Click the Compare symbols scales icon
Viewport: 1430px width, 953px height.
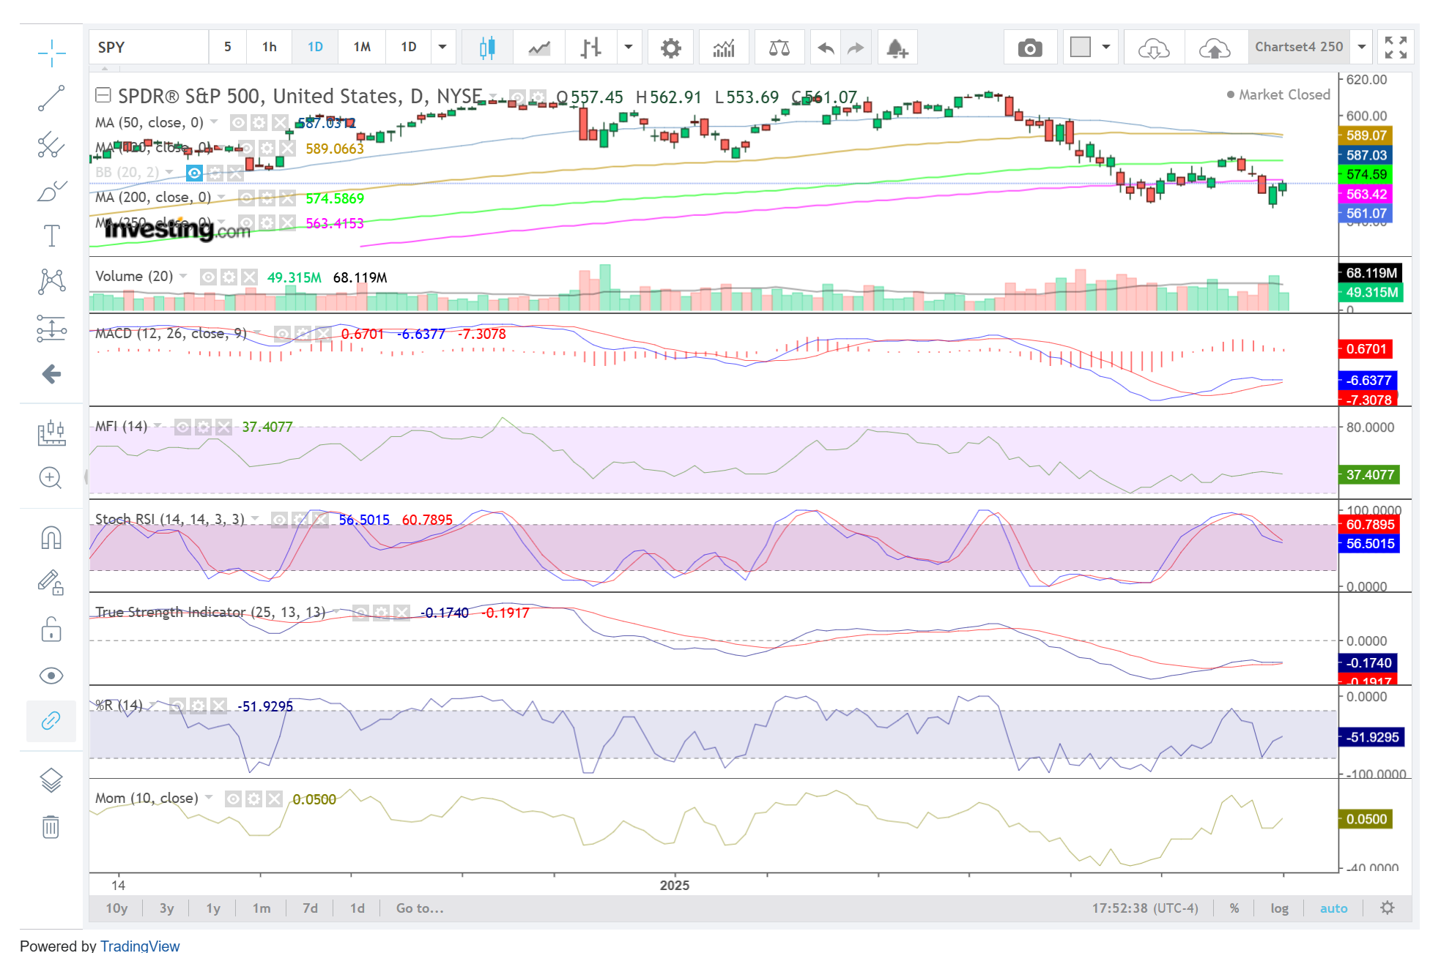[x=779, y=48]
